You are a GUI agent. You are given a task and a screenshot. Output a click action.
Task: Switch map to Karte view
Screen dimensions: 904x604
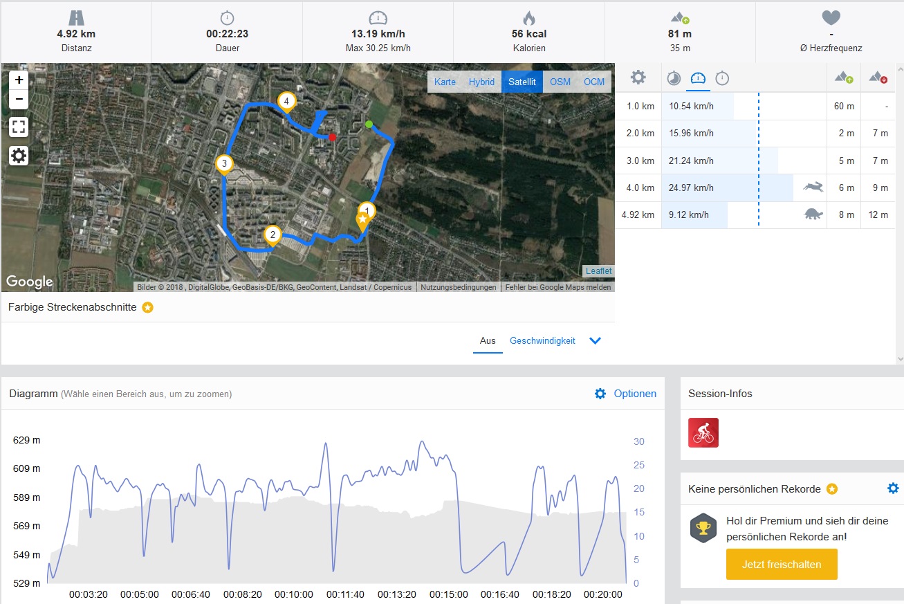[x=445, y=82]
